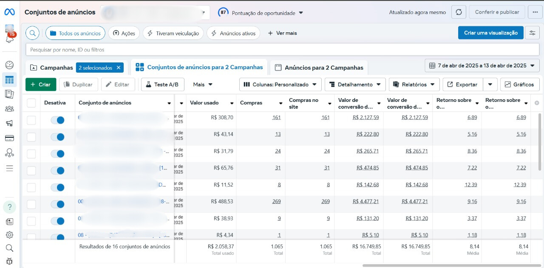
Task: Click the round search filter icon
Action: pos(32,33)
